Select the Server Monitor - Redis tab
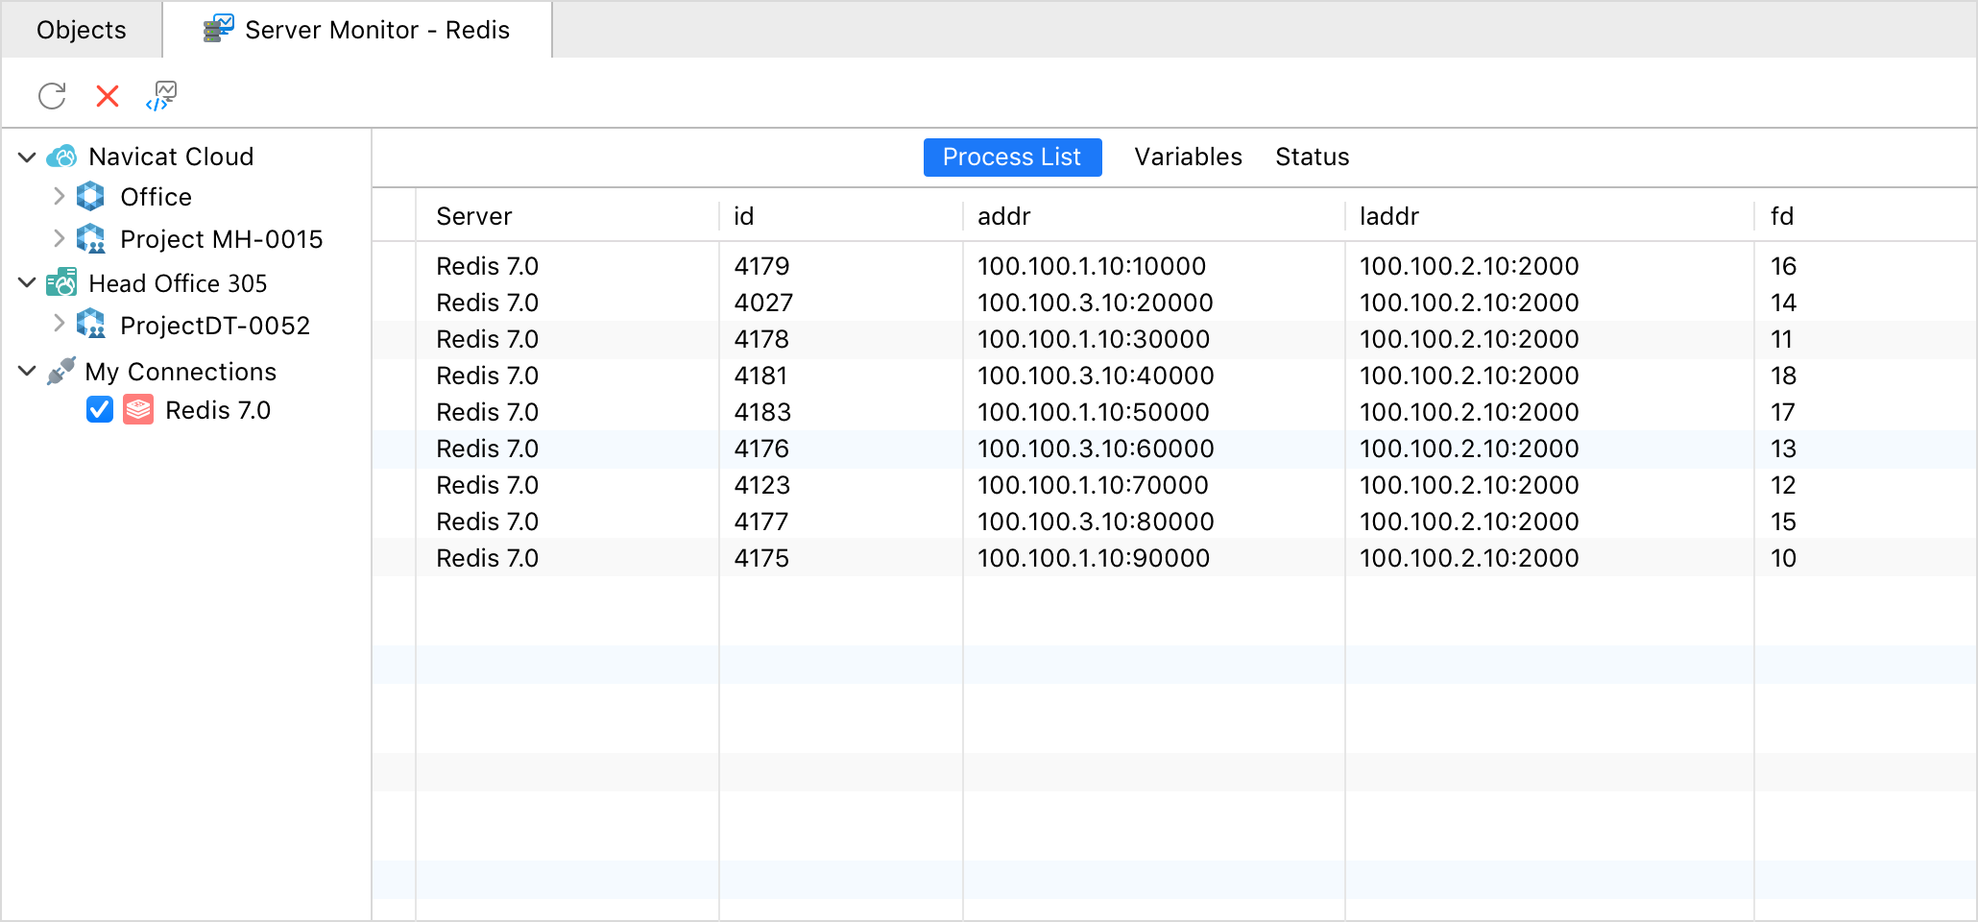1978x922 pixels. coord(357,30)
